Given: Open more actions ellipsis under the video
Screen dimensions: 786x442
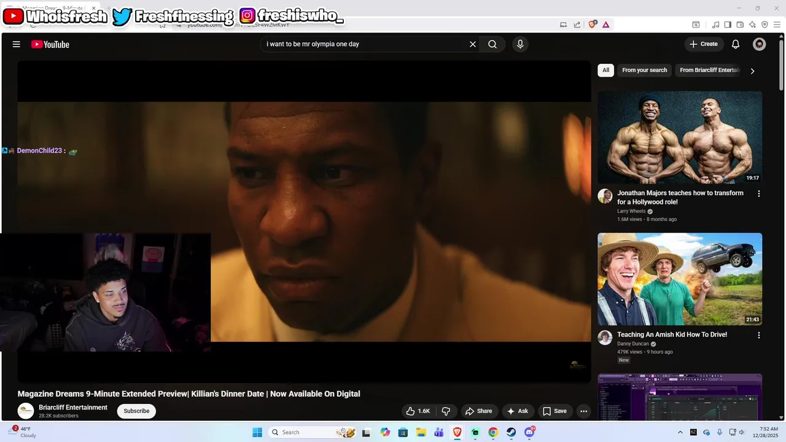Looking at the screenshot, I should (584, 411).
